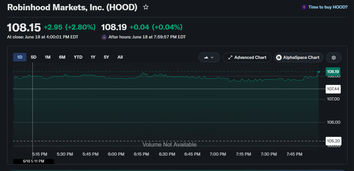Click the 108.19 current price tag
The image size is (354, 171).
333,72
